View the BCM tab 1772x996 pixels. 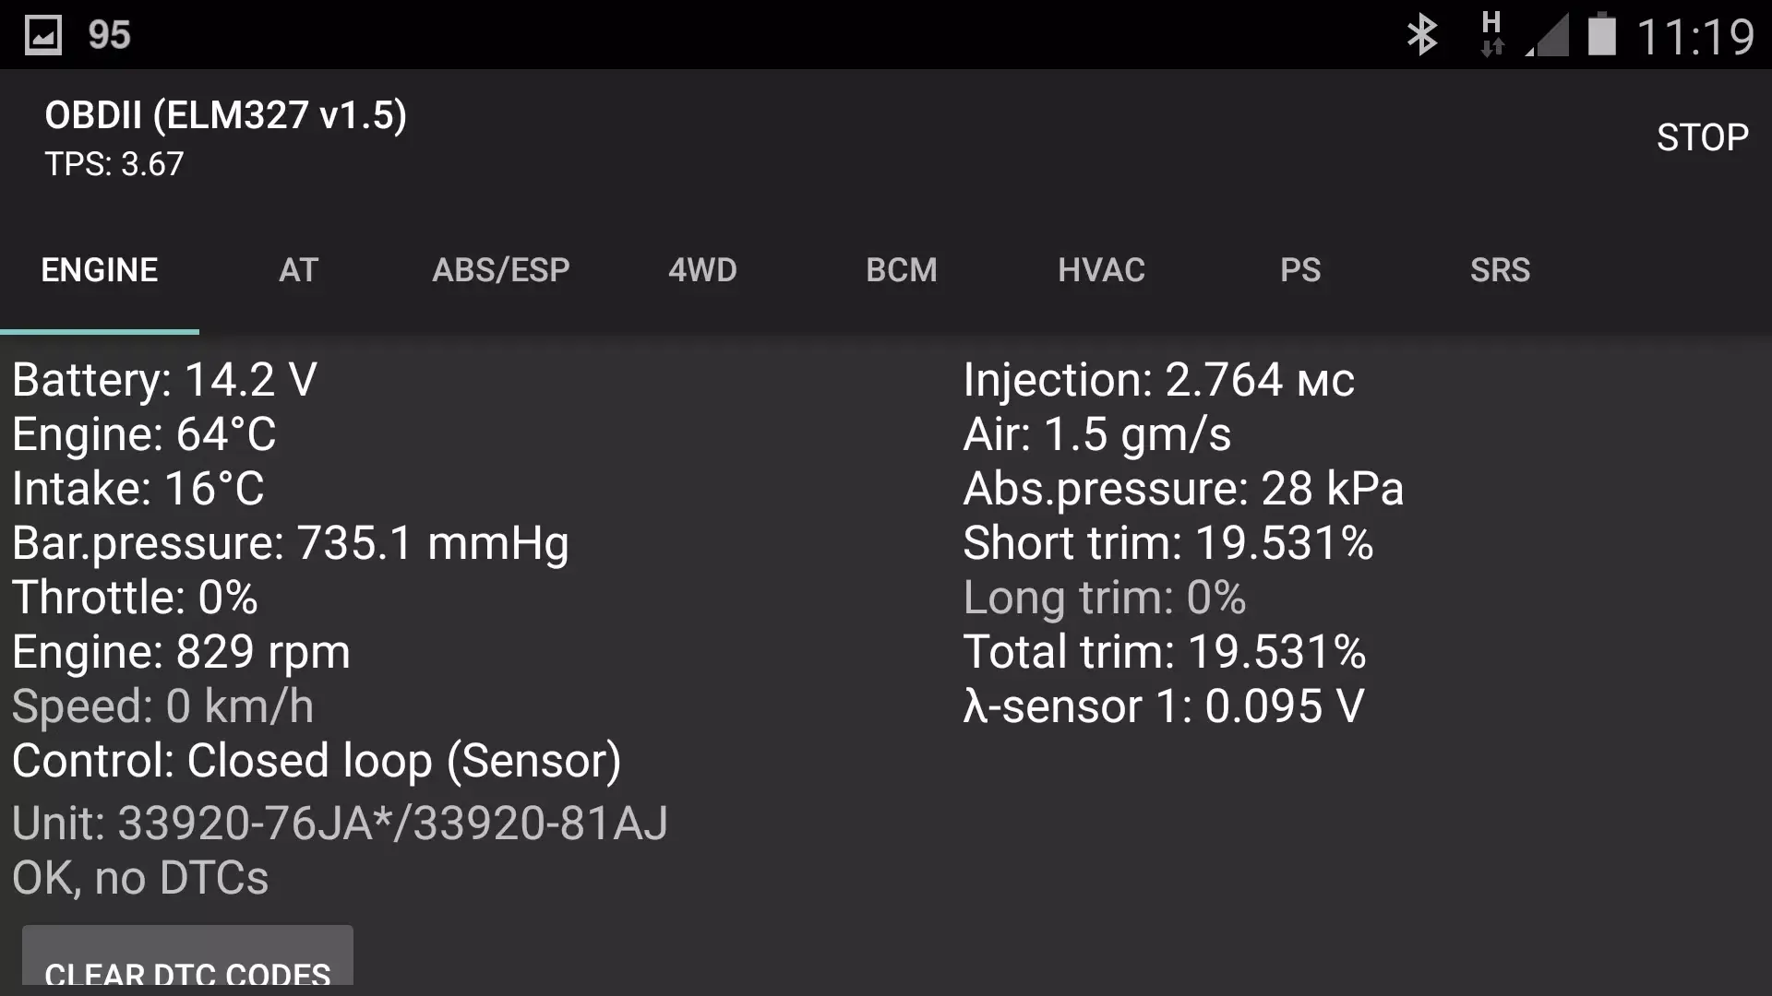tap(901, 269)
